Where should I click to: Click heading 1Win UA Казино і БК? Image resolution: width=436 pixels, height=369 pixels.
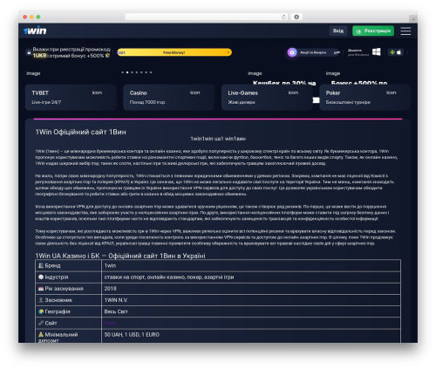pyautogui.click(x=120, y=256)
